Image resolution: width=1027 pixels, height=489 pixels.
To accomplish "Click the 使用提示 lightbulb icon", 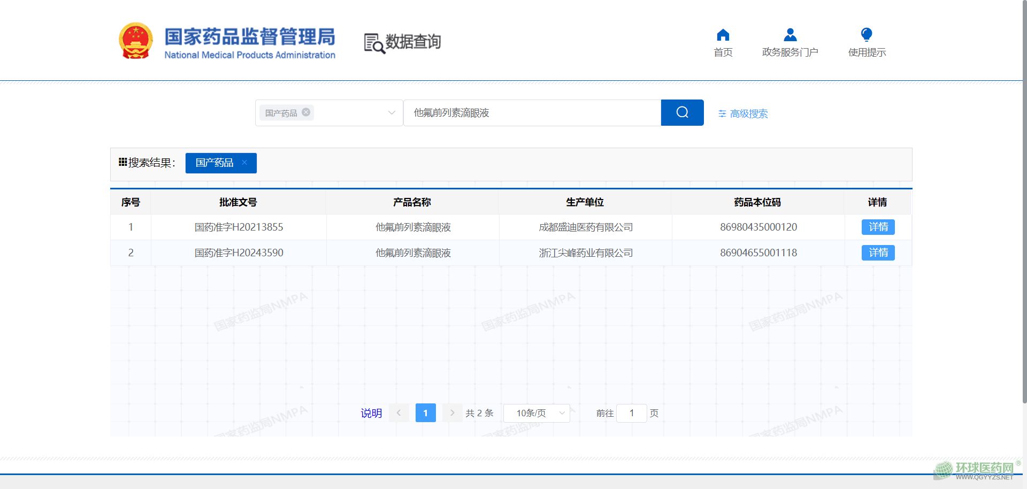I will coord(867,35).
